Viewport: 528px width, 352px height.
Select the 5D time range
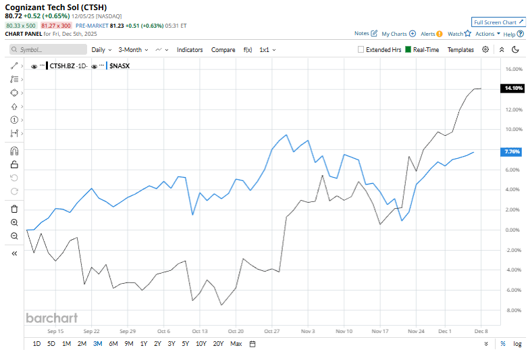(x=51, y=344)
